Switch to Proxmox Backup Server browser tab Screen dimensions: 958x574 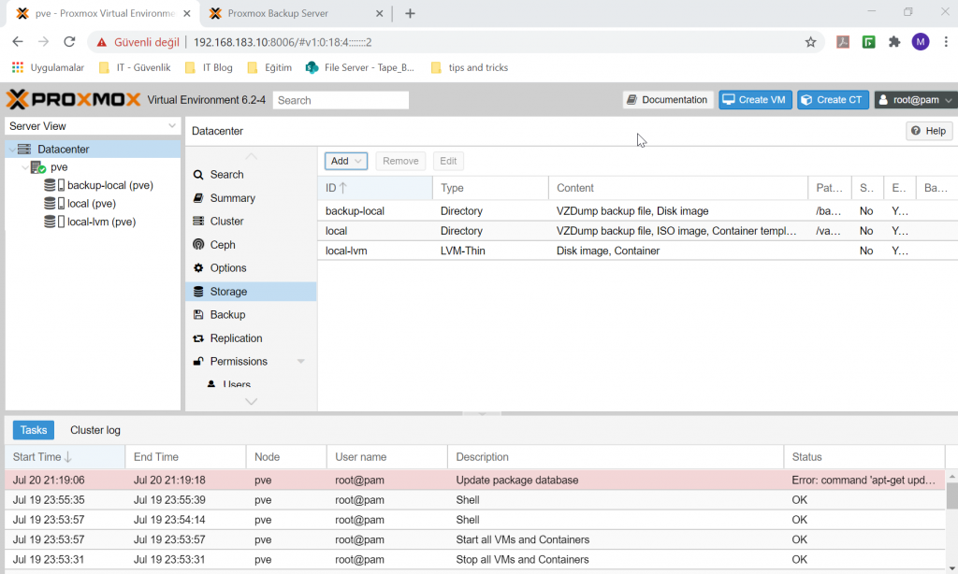[294, 13]
